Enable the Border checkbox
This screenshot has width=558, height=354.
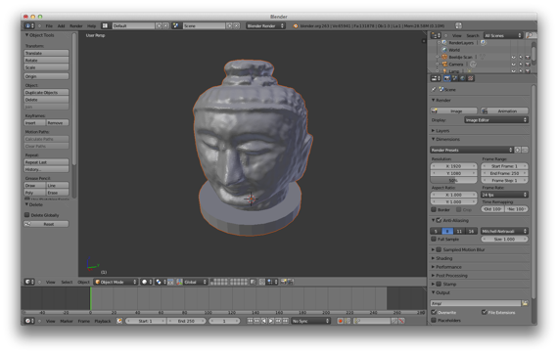pyautogui.click(x=434, y=209)
